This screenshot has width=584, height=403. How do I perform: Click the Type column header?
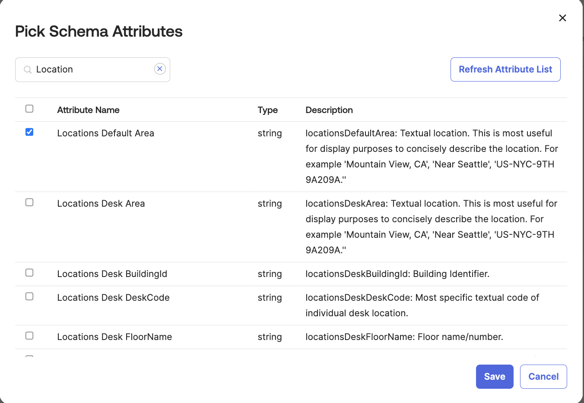coord(267,110)
